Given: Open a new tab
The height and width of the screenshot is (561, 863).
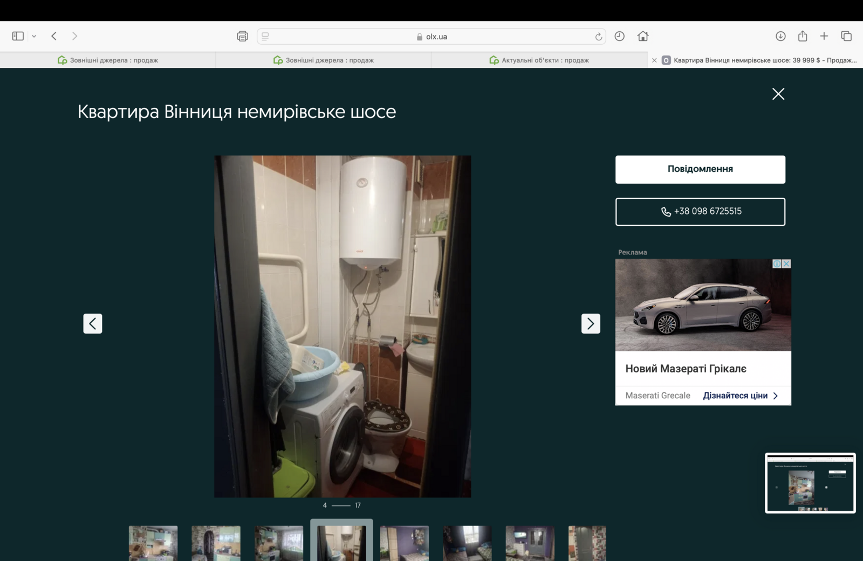Looking at the screenshot, I should (824, 36).
